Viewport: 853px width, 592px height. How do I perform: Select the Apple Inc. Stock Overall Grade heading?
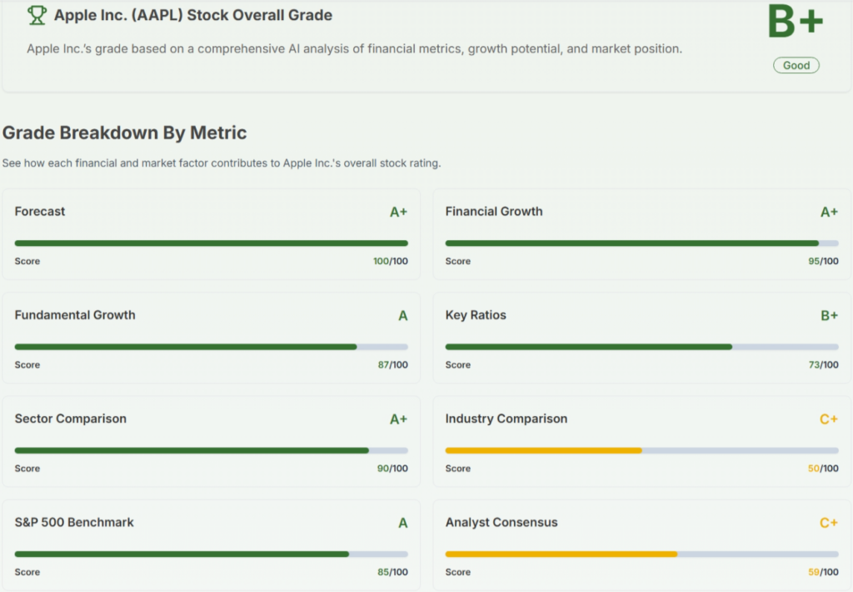[x=192, y=15]
